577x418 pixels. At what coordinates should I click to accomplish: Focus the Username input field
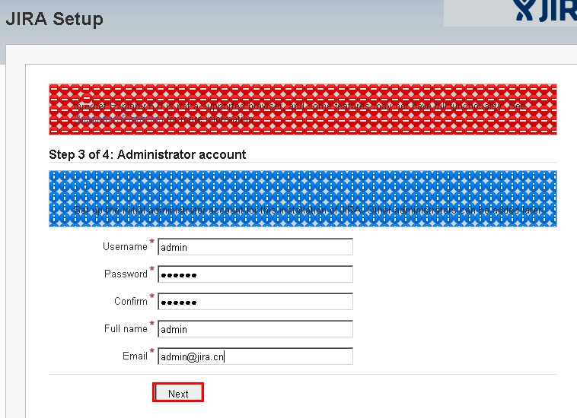tap(255, 247)
